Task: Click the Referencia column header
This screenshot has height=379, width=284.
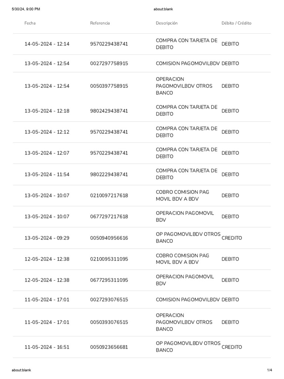Action: tap(100, 23)
